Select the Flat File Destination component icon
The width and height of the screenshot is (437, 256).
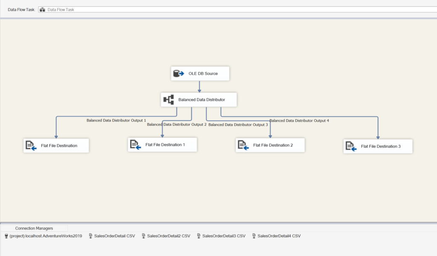30,145
